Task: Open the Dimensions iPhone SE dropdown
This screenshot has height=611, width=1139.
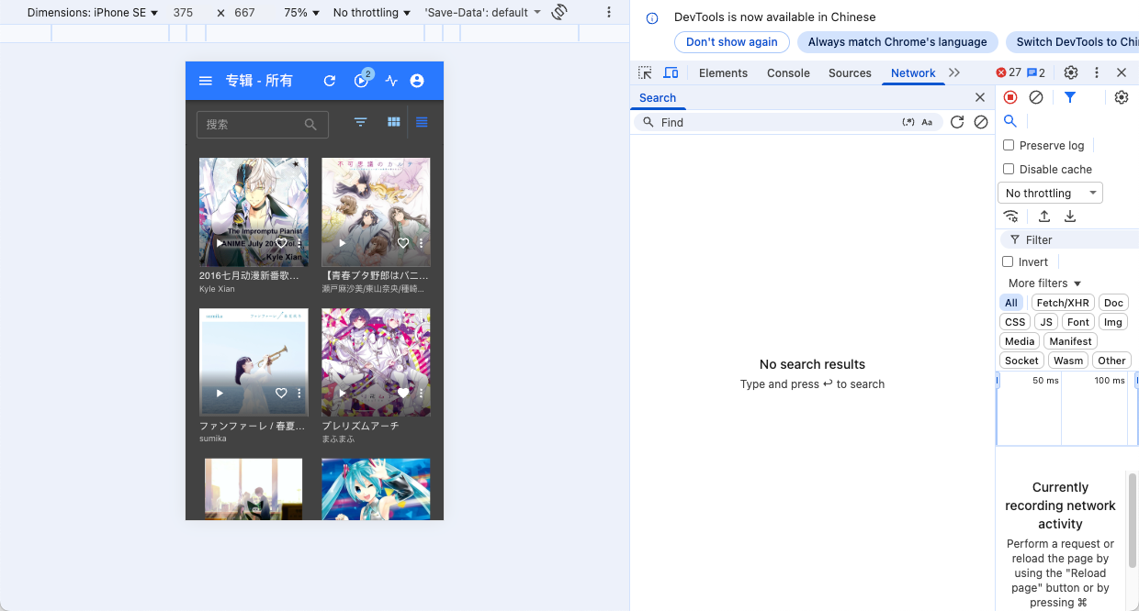Action: click(x=93, y=13)
